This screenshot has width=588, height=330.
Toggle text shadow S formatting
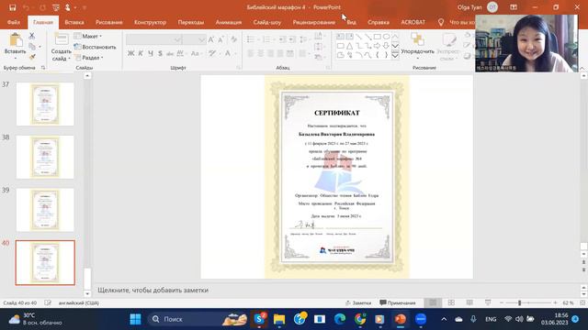coord(160,53)
